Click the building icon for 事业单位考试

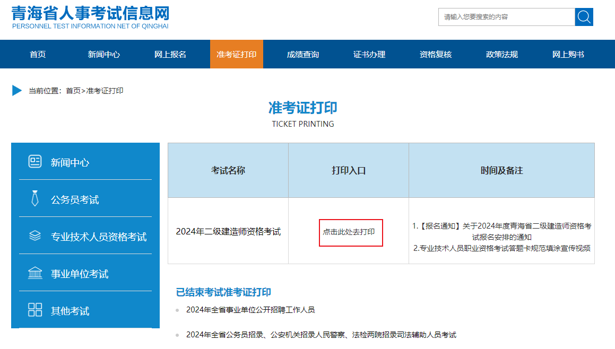click(x=34, y=274)
